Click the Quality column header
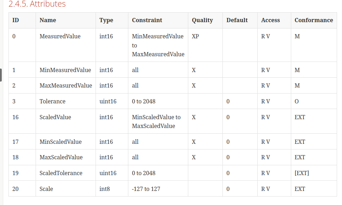 pos(202,20)
